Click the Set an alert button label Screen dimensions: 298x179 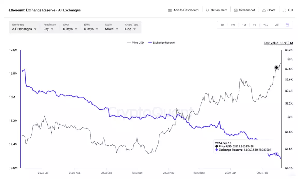pyautogui.click(x=218, y=10)
